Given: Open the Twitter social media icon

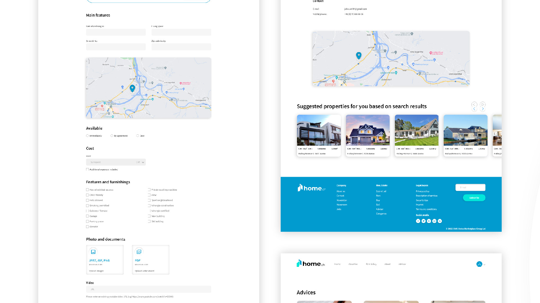Looking at the screenshot, I should [x=423, y=221].
